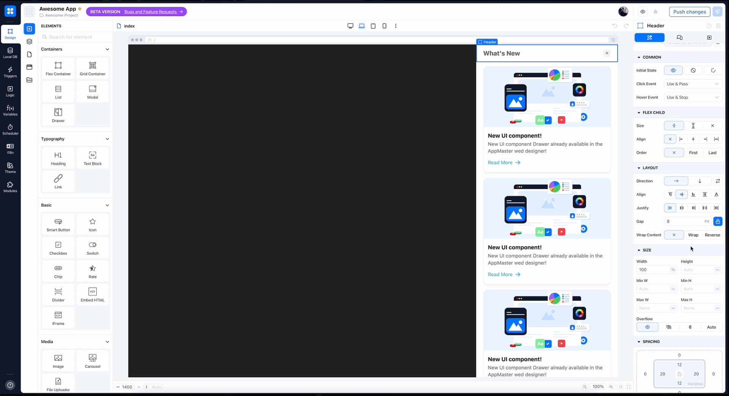Toggle the Gap lock button
Viewport: 729px width, 396px height.
point(718,222)
